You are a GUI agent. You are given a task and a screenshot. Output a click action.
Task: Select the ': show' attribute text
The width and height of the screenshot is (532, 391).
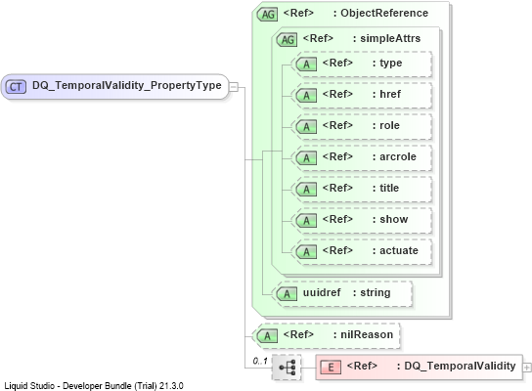(390, 219)
